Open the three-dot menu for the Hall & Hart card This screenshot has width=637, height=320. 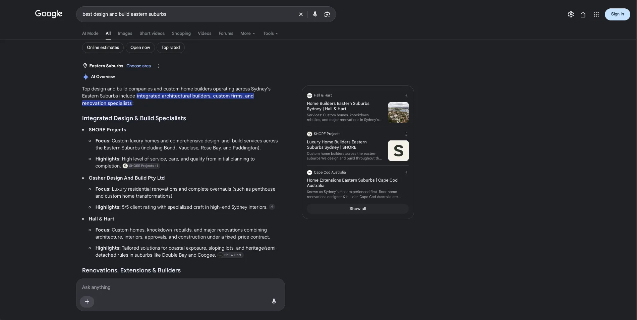(406, 95)
